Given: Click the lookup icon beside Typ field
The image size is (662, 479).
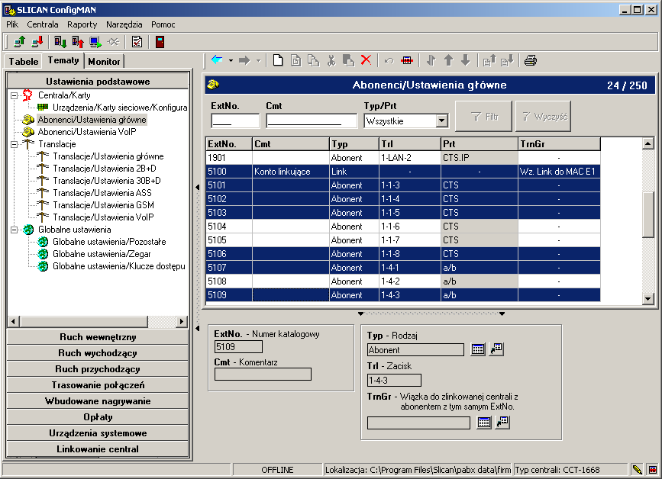Looking at the screenshot, I should [x=496, y=349].
